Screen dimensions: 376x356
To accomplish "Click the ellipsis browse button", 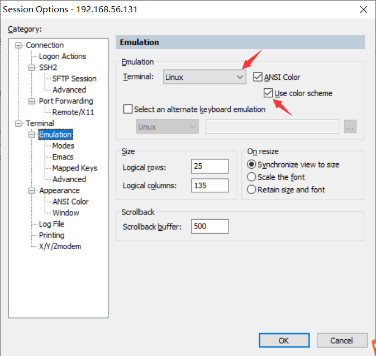I will click(x=350, y=127).
